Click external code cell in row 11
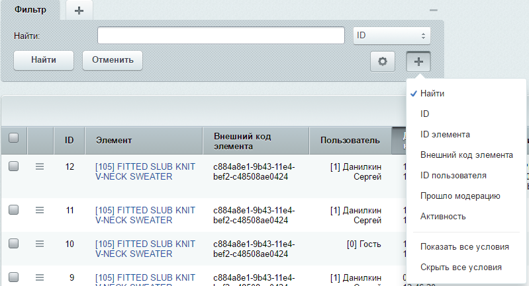The width and height of the screenshot is (529, 286). (254, 215)
